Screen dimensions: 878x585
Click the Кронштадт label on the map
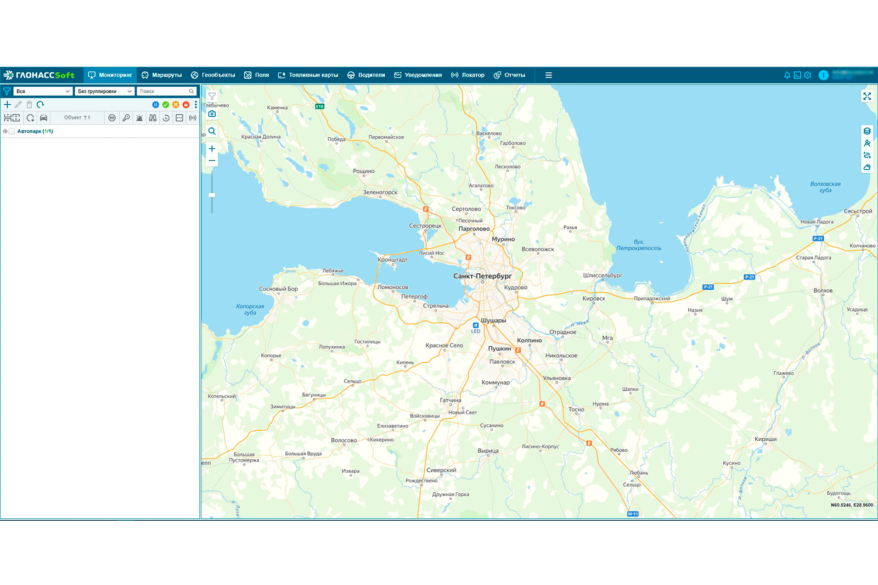(x=392, y=260)
